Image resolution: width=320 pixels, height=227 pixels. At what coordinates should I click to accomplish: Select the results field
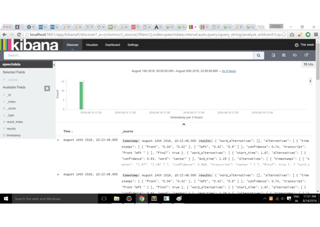point(11,129)
